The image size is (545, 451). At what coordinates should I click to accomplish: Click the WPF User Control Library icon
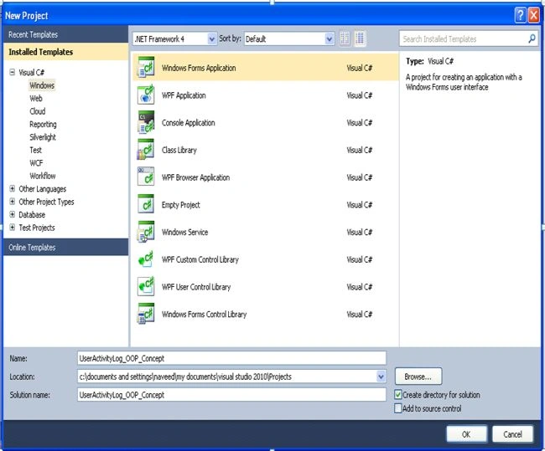pos(146,286)
